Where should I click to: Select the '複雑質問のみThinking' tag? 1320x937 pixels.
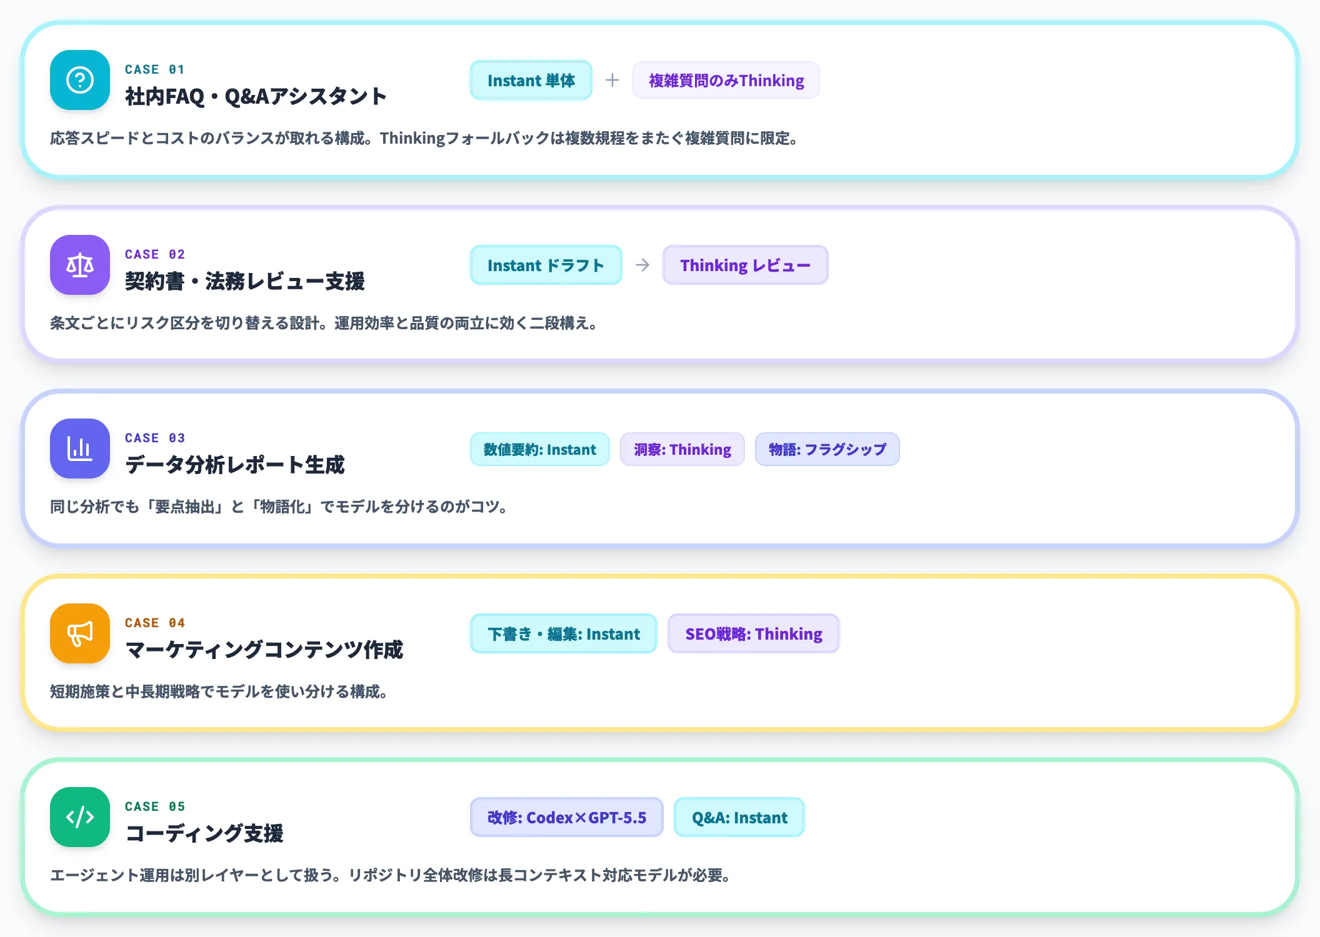click(726, 80)
